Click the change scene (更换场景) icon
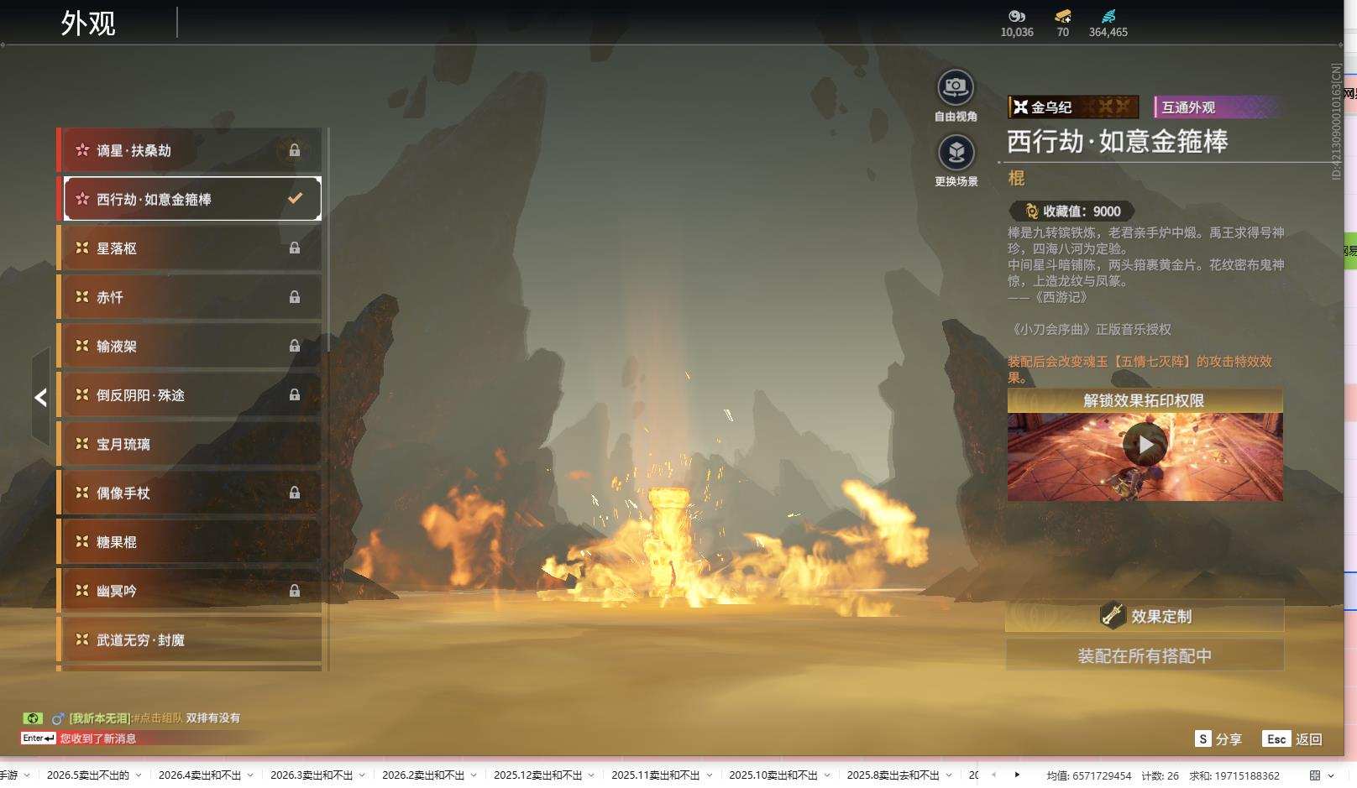The image size is (1357, 788). (956, 153)
